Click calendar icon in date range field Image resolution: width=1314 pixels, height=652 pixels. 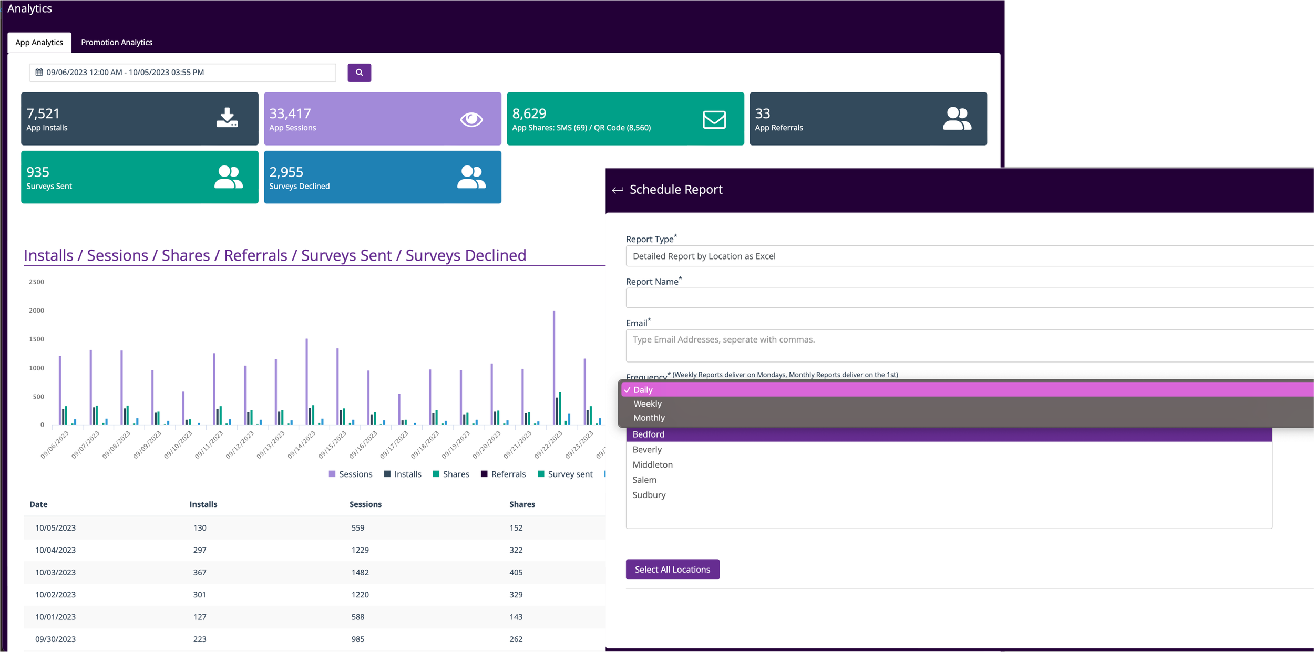[x=39, y=72]
